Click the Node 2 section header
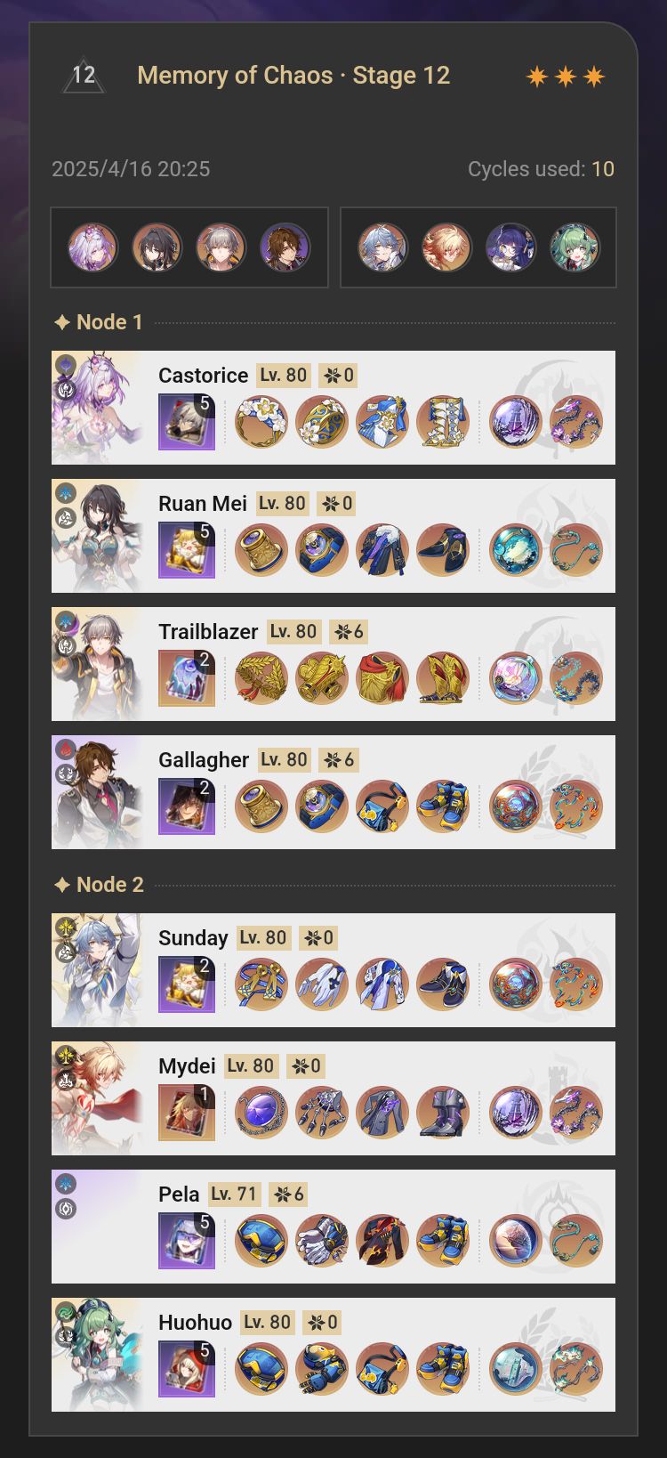This screenshot has width=667, height=1458. coord(99,885)
